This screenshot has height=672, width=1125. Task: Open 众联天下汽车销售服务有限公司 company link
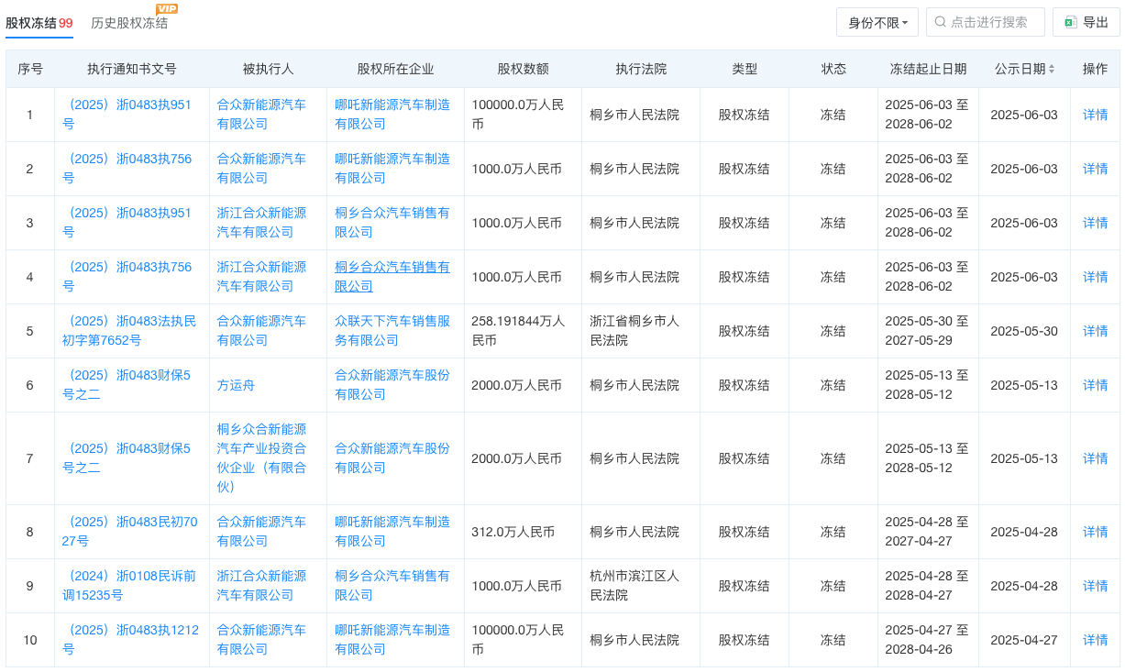tap(392, 331)
